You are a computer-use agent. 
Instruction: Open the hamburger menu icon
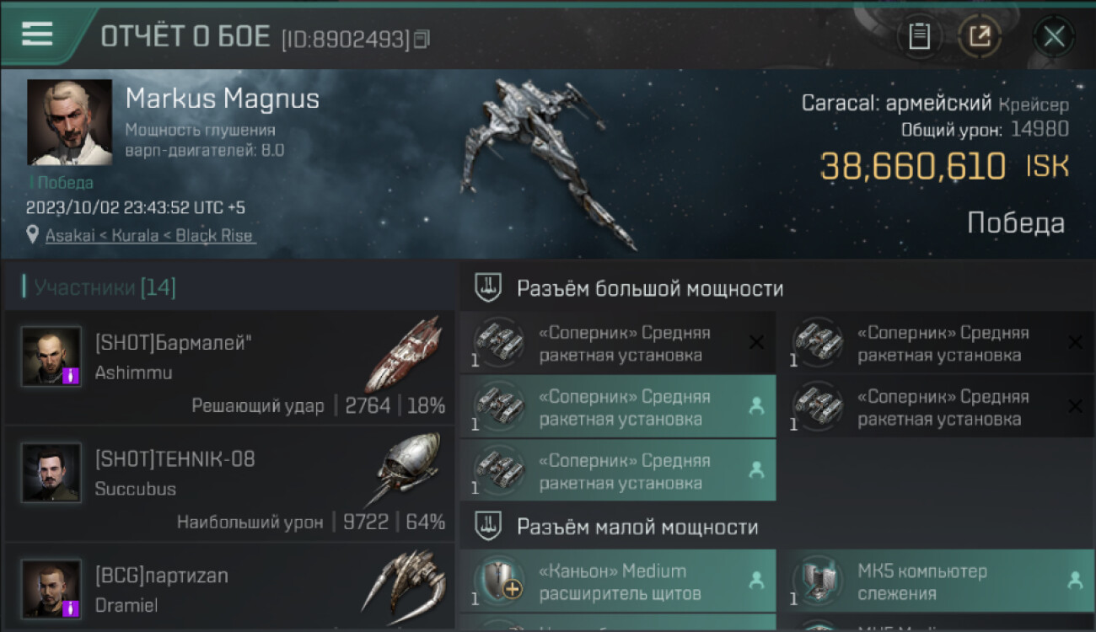[x=37, y=35]
